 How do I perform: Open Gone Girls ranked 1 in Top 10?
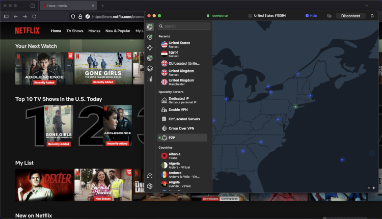(x=59, y=126)
